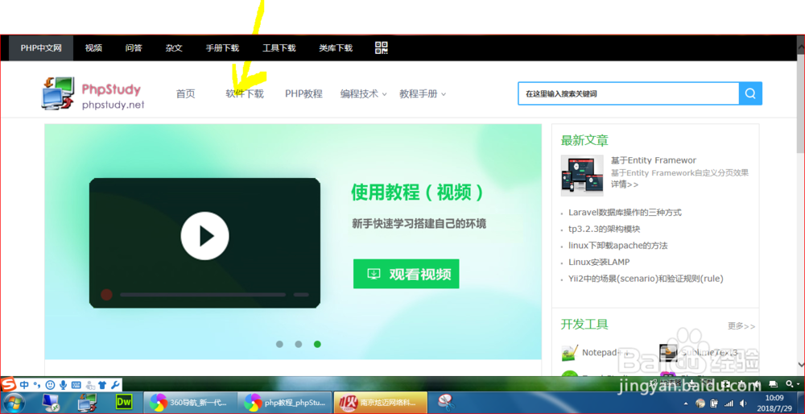This screenshot has height=414, width=805.
Task: Click the browser status bar window icon
Action: (x=773, y=384)
